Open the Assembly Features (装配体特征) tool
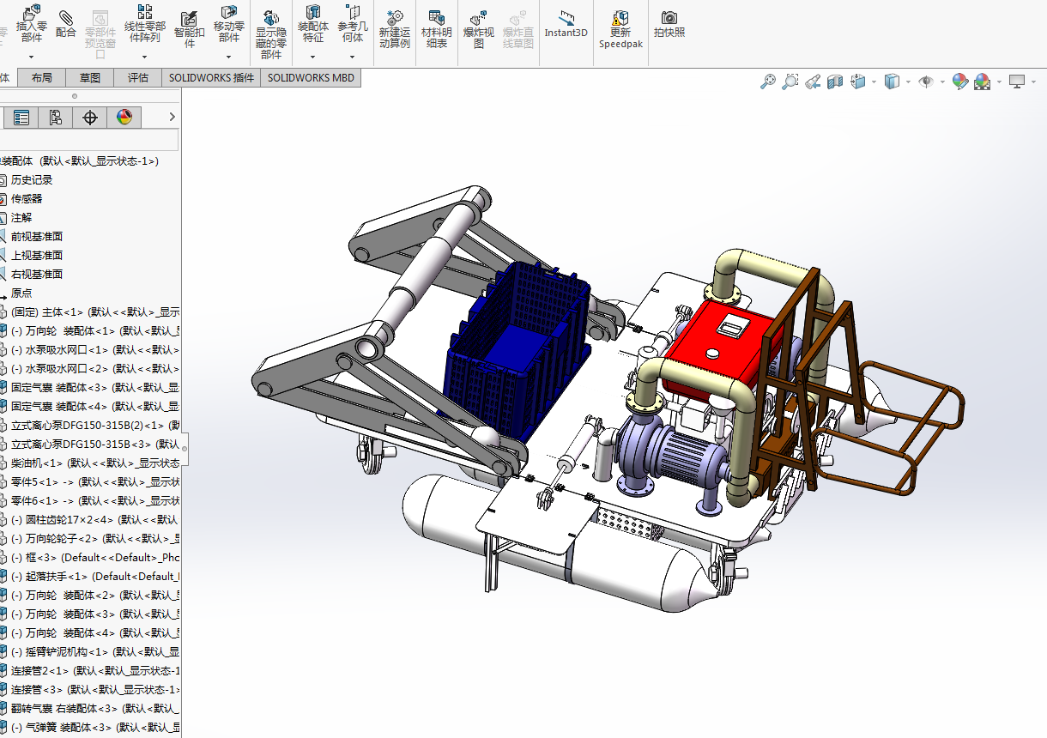This screenshot has width=1047, height=738. tap(313, 22)
